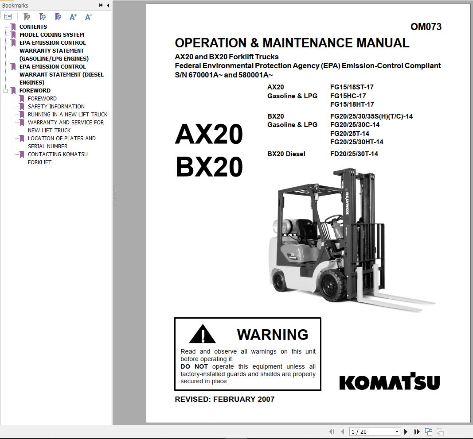Go to the first page
473x439 pixels.
tap(332, 431)
